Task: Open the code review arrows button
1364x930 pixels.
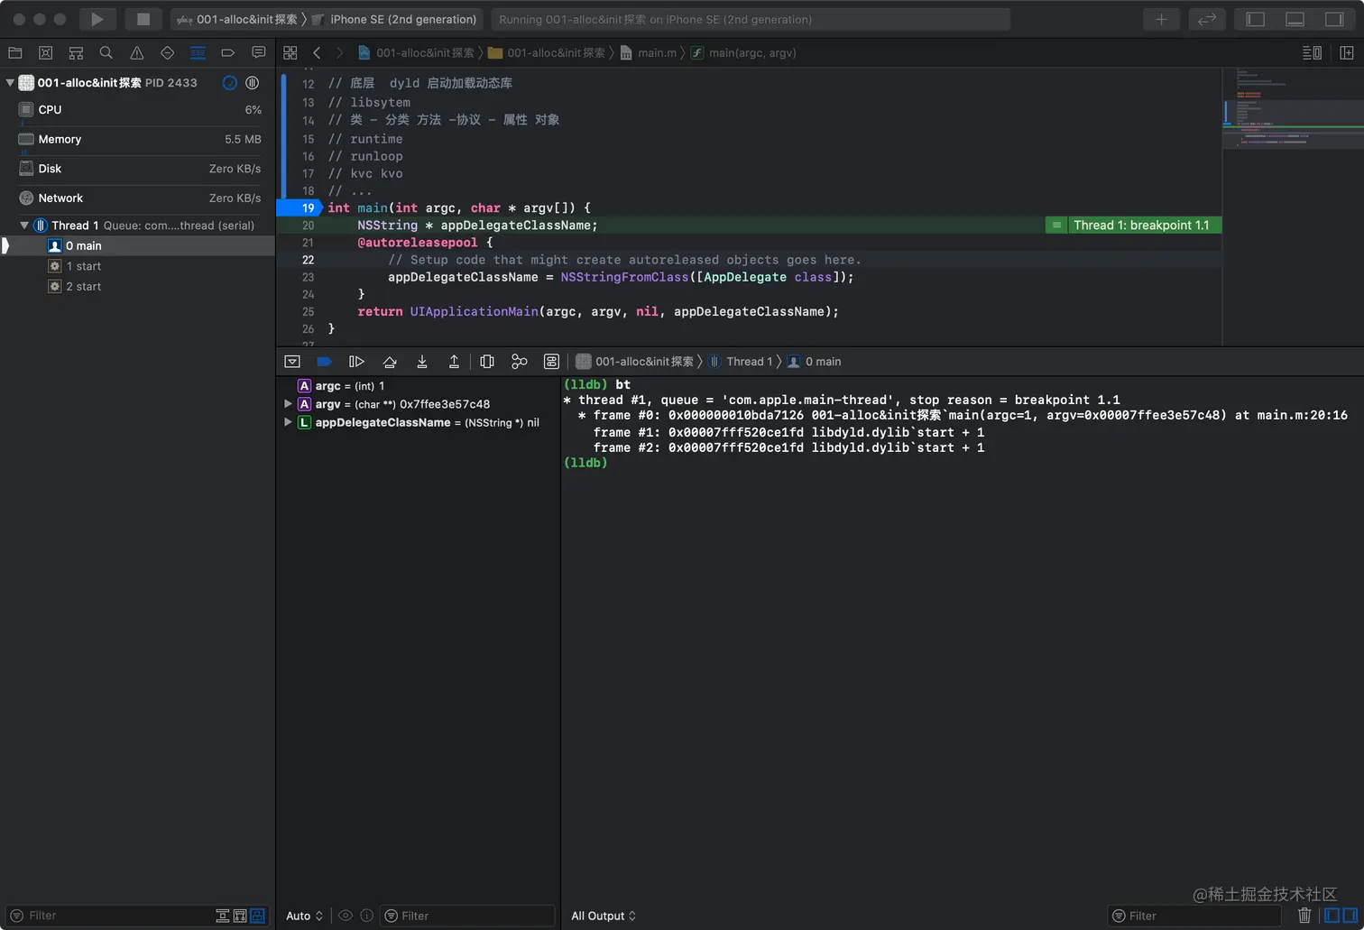Action: [1206, 19]
